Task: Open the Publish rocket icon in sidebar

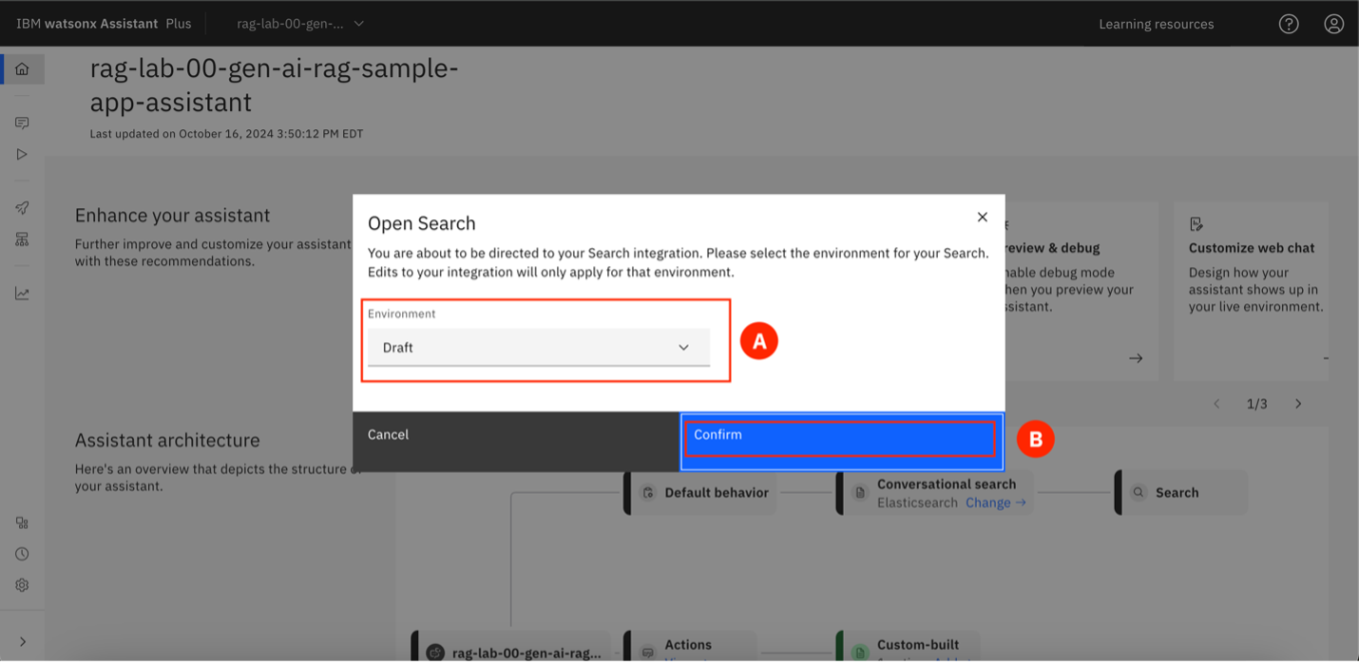Action: (x=22, y=208)
